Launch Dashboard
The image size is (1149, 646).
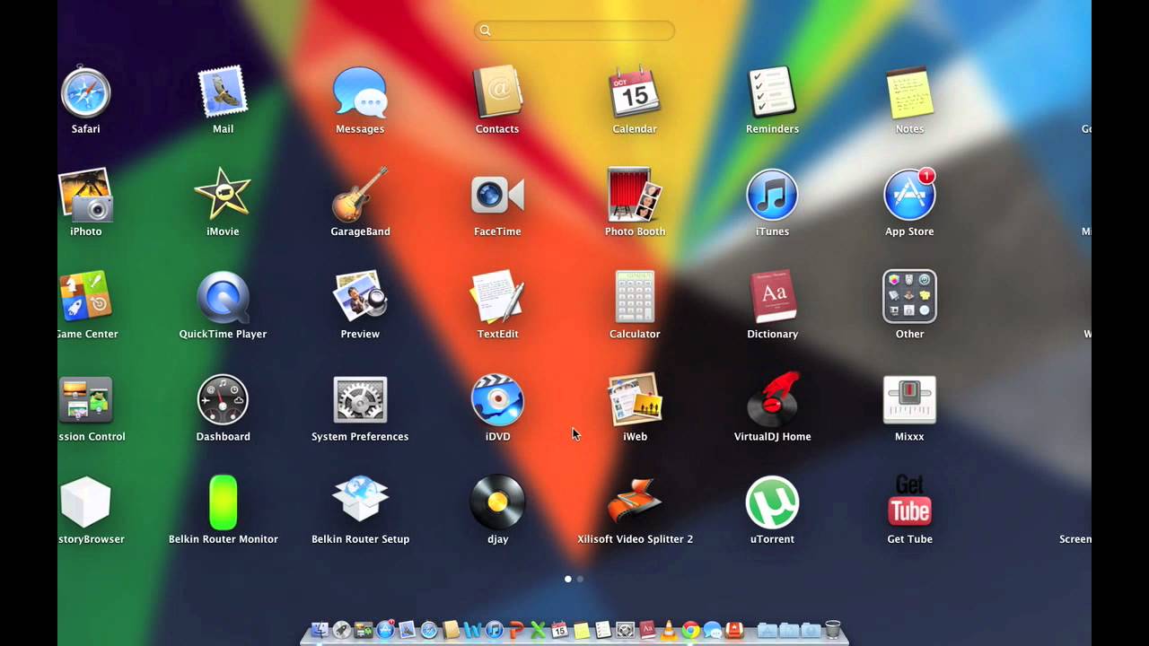coord(223,400)
